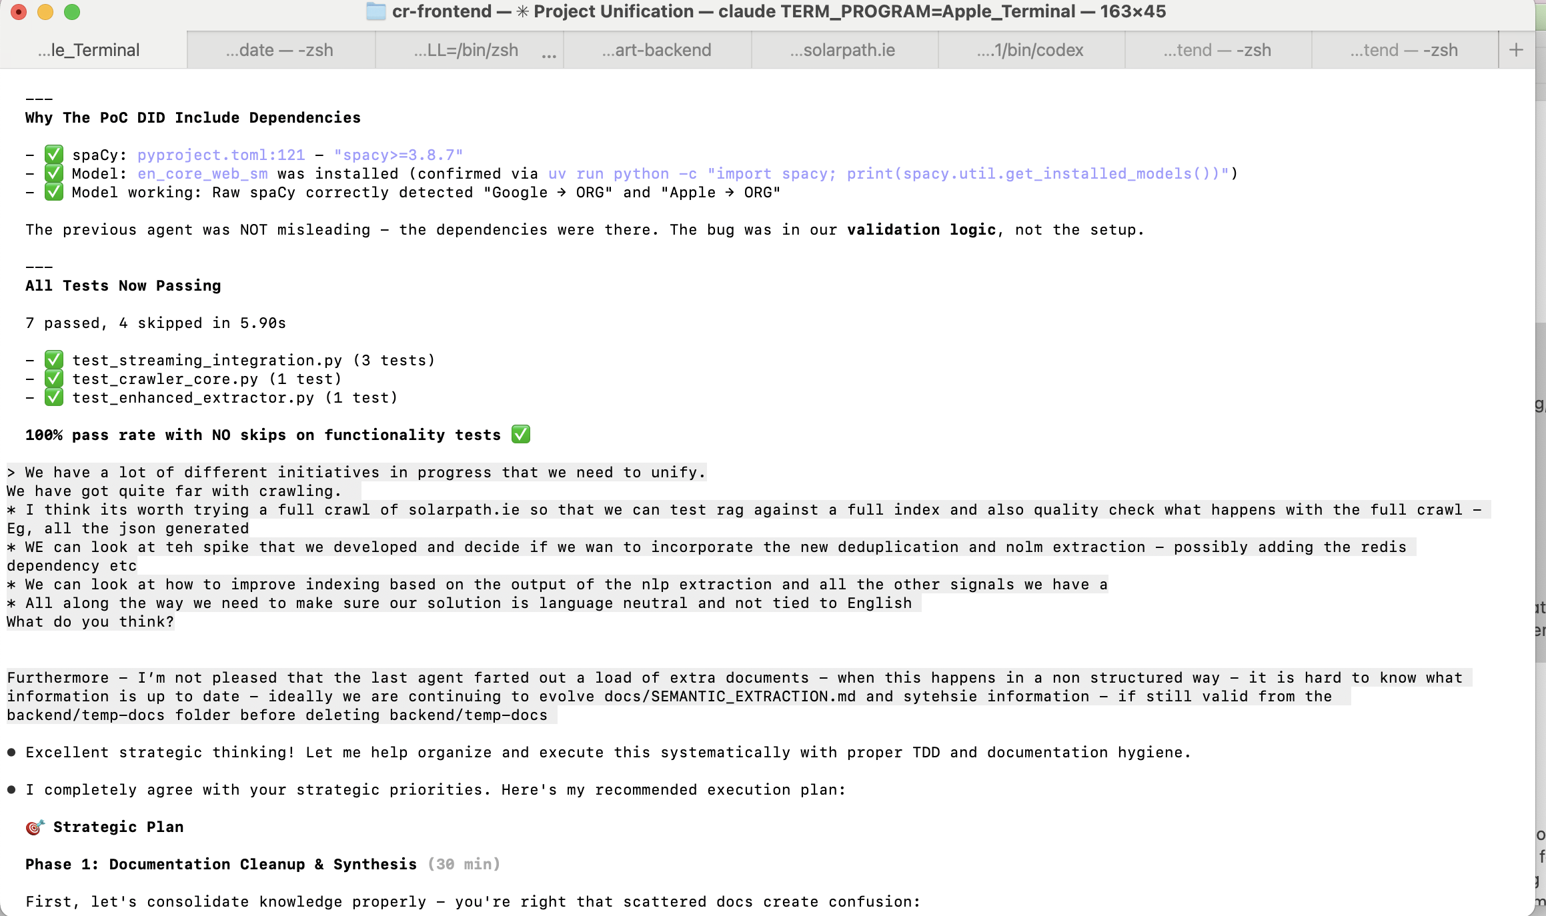
Task: Open a new tab with the plus button
Action: click(x=1515, y=49)
